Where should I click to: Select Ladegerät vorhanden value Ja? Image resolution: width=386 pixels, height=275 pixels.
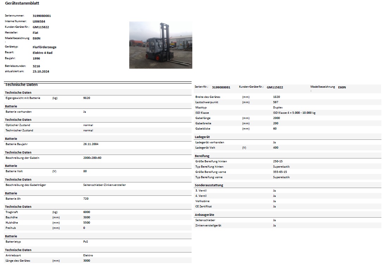pos(274,142)
